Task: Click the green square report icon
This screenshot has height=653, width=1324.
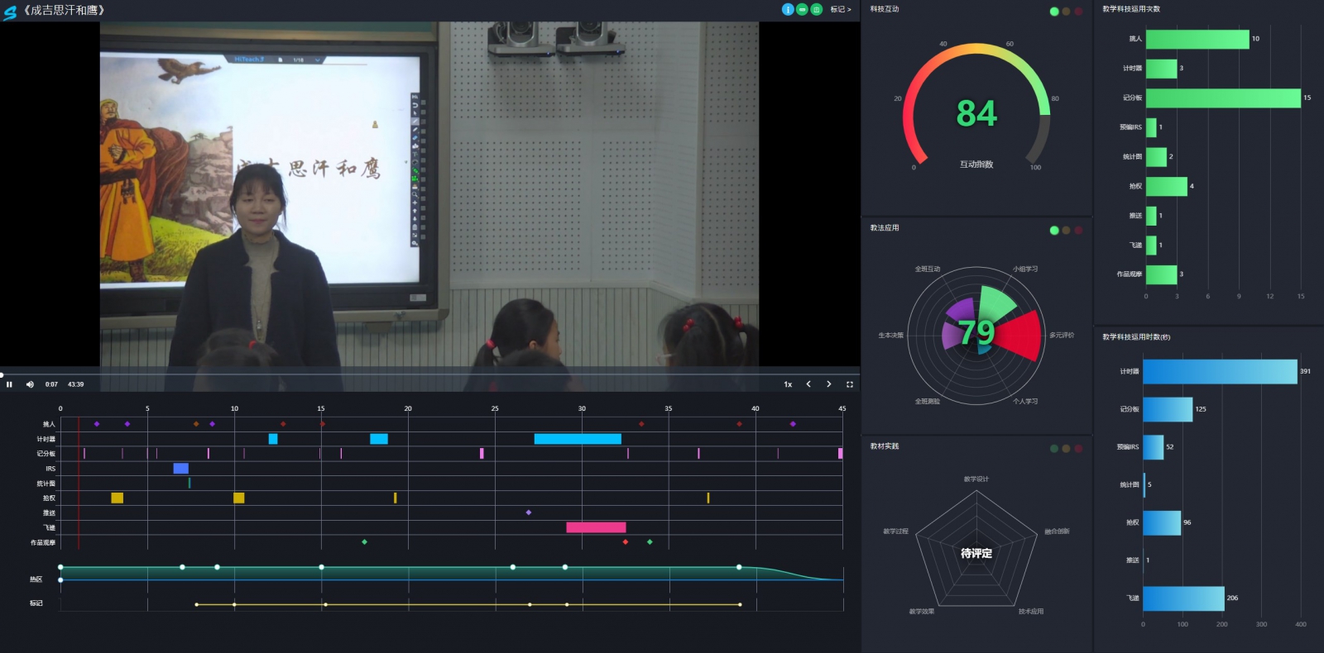Action: [x=816, y=9]
